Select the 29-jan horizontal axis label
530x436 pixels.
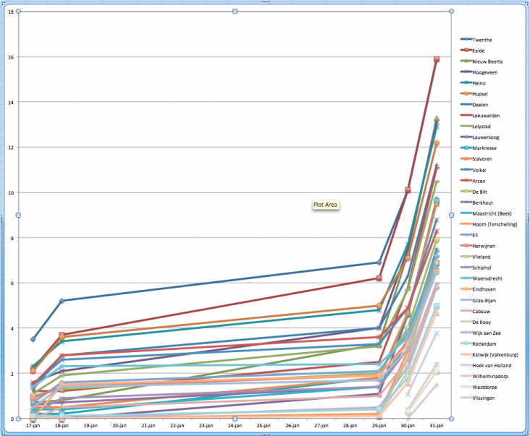point(380,427)
